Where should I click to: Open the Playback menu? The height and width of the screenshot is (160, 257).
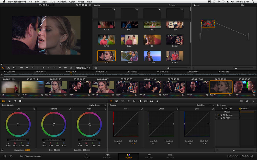62,2
